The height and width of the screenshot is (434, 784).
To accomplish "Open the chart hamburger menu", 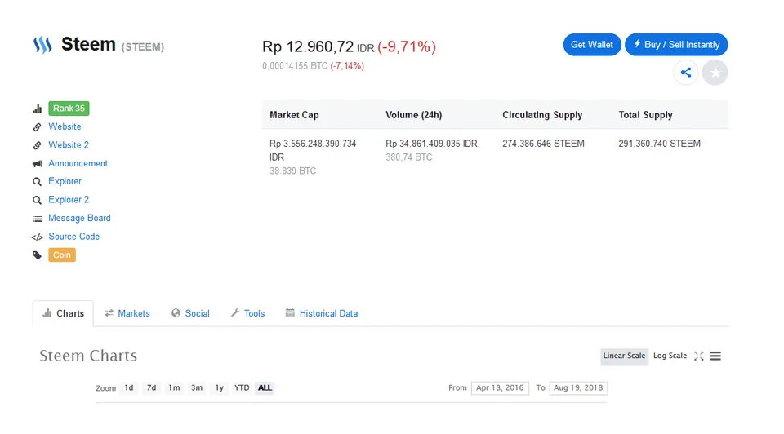I will pos(715,356).
